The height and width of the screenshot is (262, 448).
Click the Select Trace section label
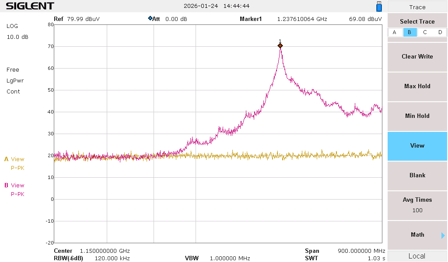(x=416, y=21)
